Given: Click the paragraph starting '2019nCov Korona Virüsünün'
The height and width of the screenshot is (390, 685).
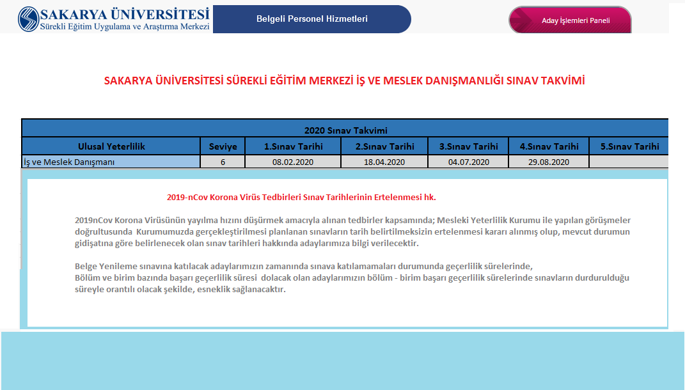Looking at the screenshot, I should (352, 231).
